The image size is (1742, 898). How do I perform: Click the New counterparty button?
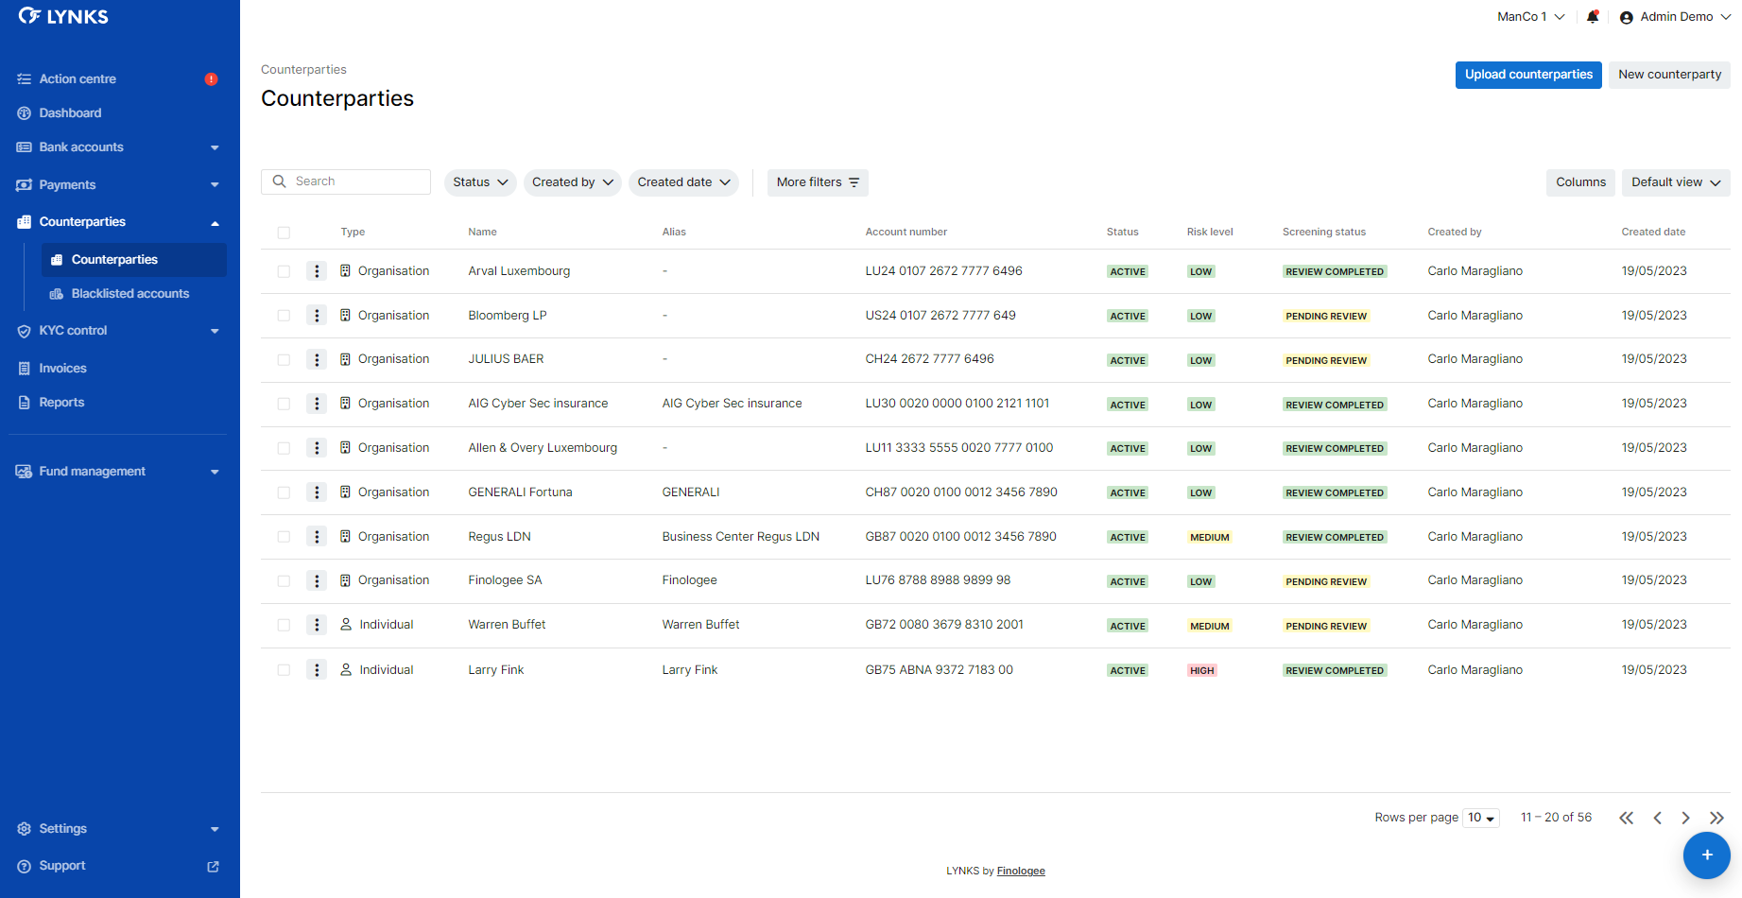(1669, 75)
